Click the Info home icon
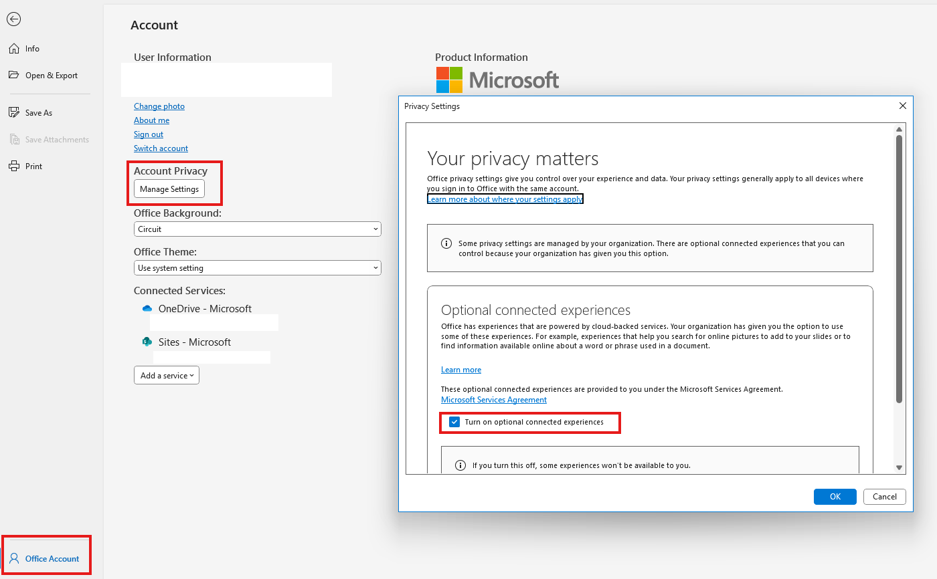Screen dimensions: 937x579 13,49
